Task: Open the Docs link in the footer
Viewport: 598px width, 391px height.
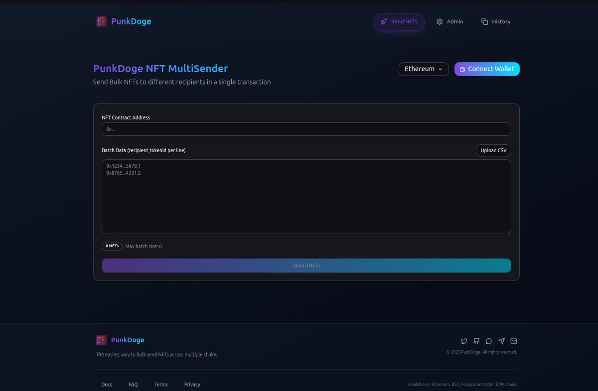Action: [x=107, y=384]
